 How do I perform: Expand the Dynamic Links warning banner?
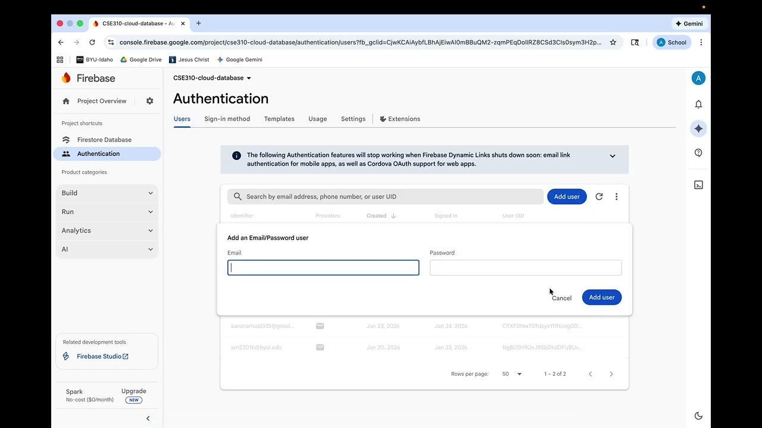coord(613,156)
